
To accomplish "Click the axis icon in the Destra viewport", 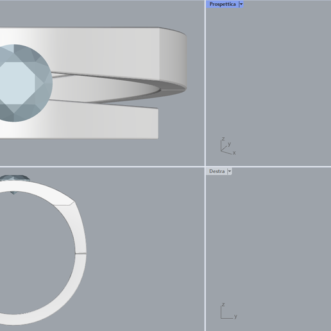I will click(228, 311).
